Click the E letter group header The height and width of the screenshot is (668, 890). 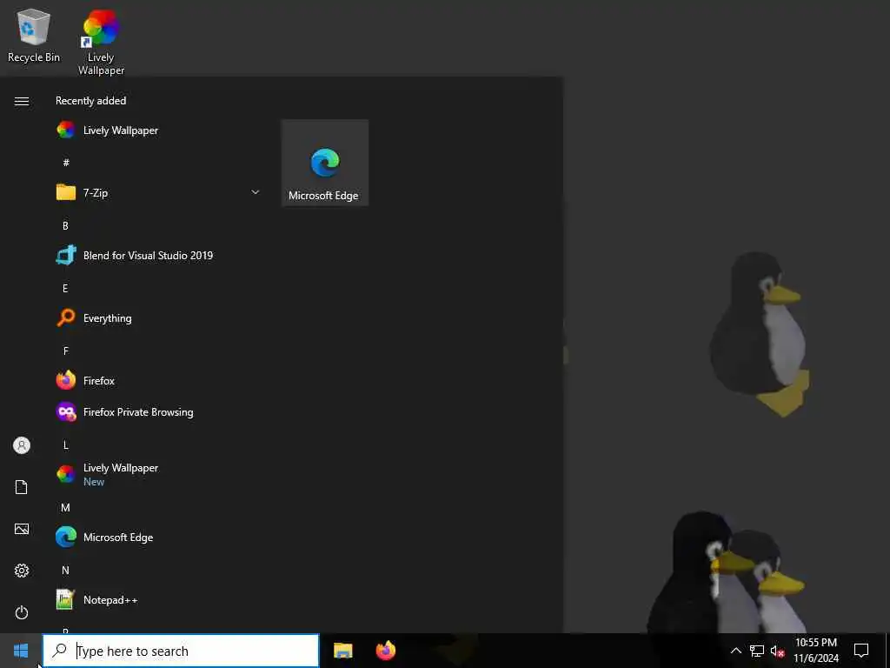(65, 289)
